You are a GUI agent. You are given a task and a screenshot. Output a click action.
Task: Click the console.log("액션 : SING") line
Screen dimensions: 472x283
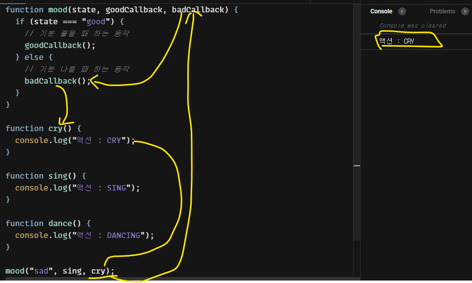[x=77, y=188]
